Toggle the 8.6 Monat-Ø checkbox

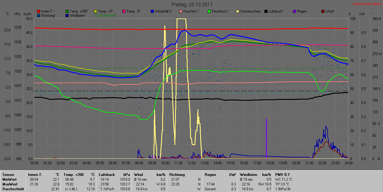tap(95, 15)
